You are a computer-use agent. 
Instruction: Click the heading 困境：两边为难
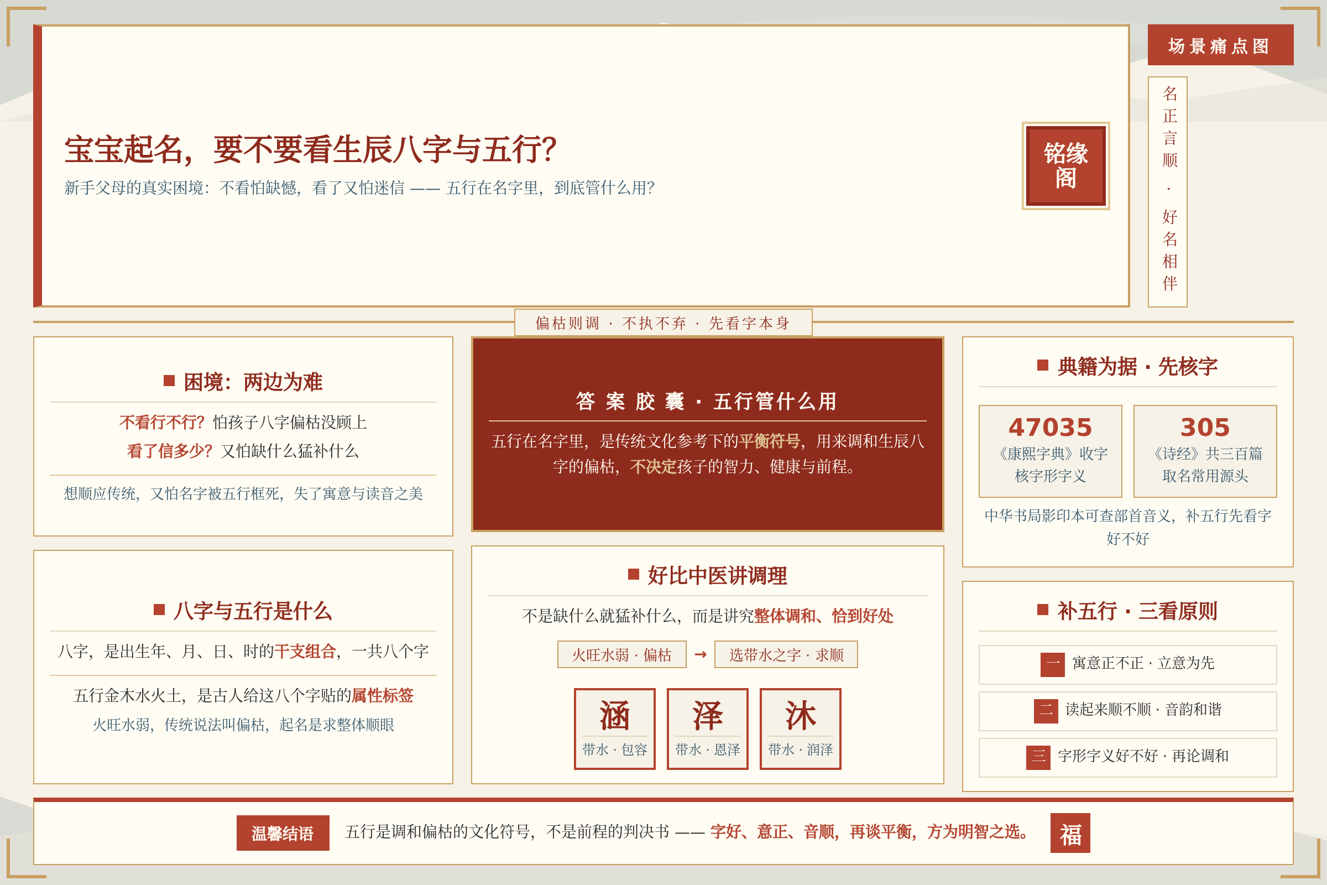(x=253, y=382)
